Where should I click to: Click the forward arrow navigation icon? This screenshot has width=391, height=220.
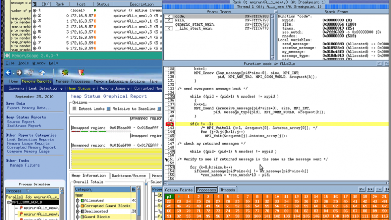click(x=19, y=73)
